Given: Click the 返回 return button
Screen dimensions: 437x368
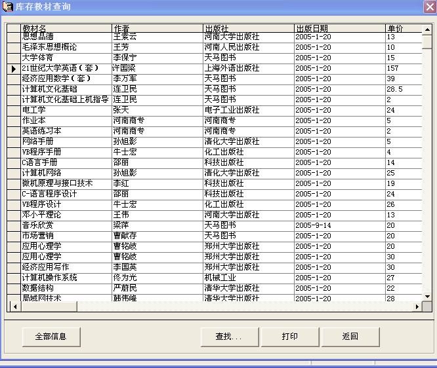Looking at the screenshot, I should [350, 337].
